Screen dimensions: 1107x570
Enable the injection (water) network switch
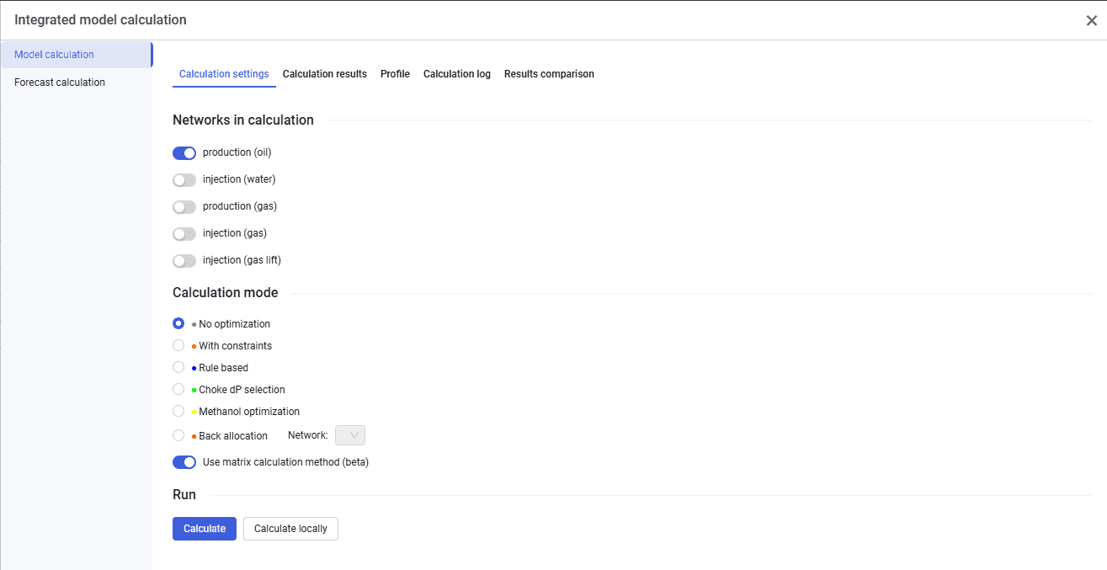[x=184, y=179]
